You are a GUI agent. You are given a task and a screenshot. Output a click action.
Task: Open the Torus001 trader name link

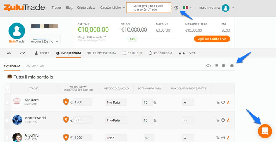32,100
